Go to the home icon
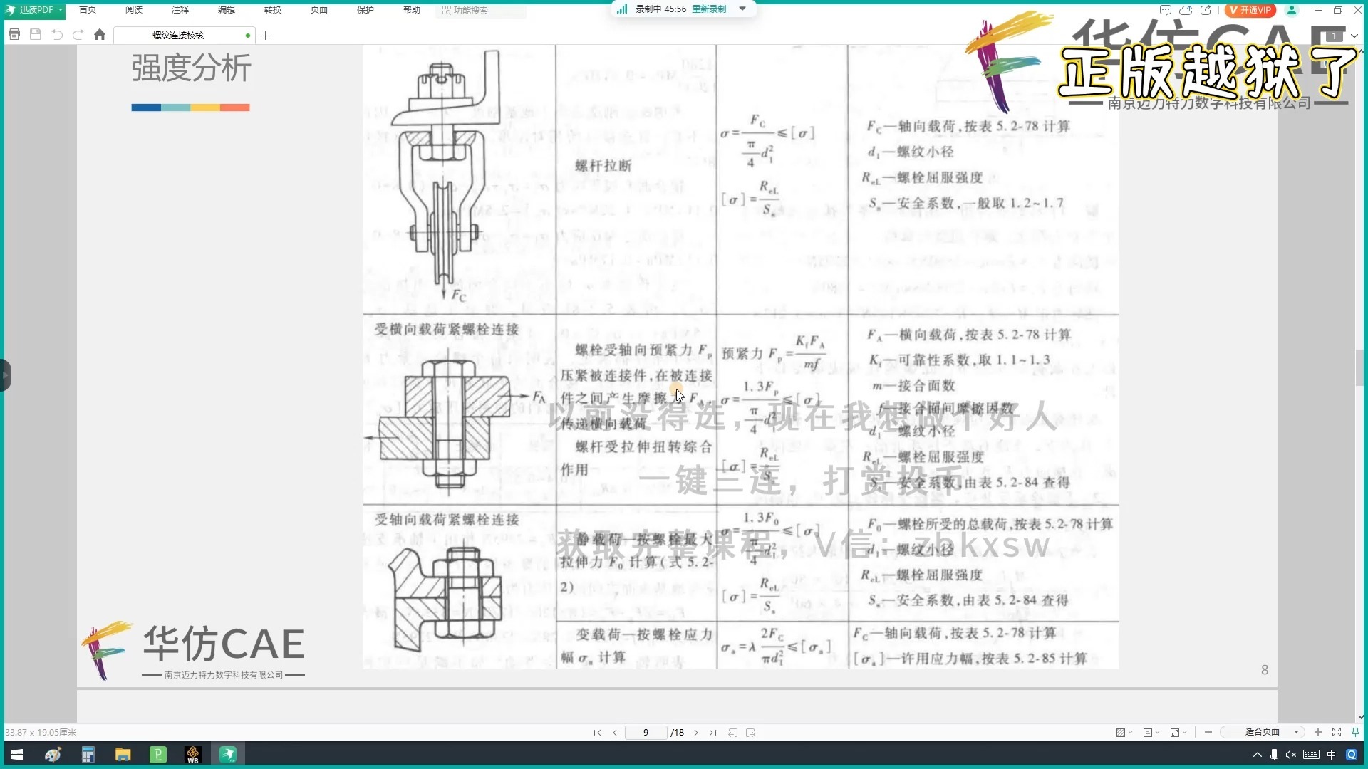This screenshot has width=1368, height=769. click(100, 35)
